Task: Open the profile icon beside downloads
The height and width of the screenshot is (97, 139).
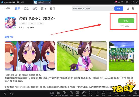Action: 133,9
